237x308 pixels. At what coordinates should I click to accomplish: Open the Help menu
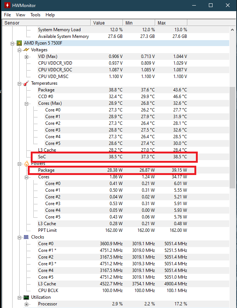click(x=50, y=15)
